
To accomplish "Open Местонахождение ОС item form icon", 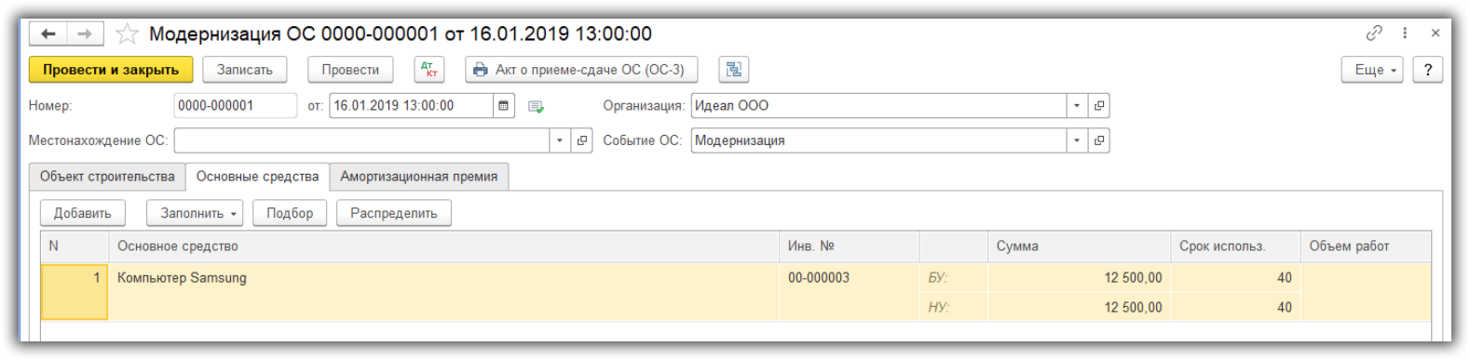I will pyautogui.click(x=582, y=140).
